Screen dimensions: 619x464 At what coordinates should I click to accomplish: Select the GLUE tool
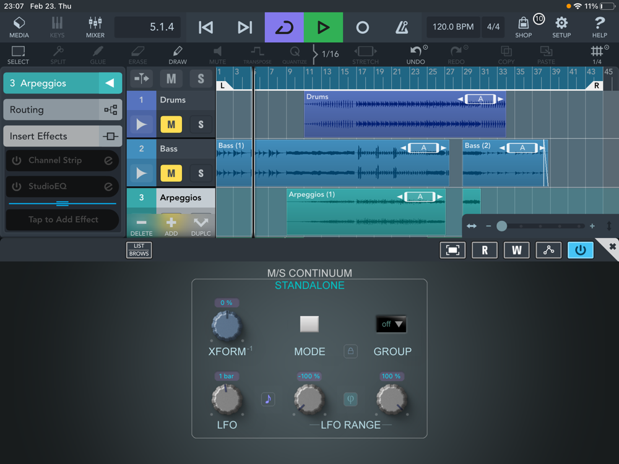[x=98, y=55]
